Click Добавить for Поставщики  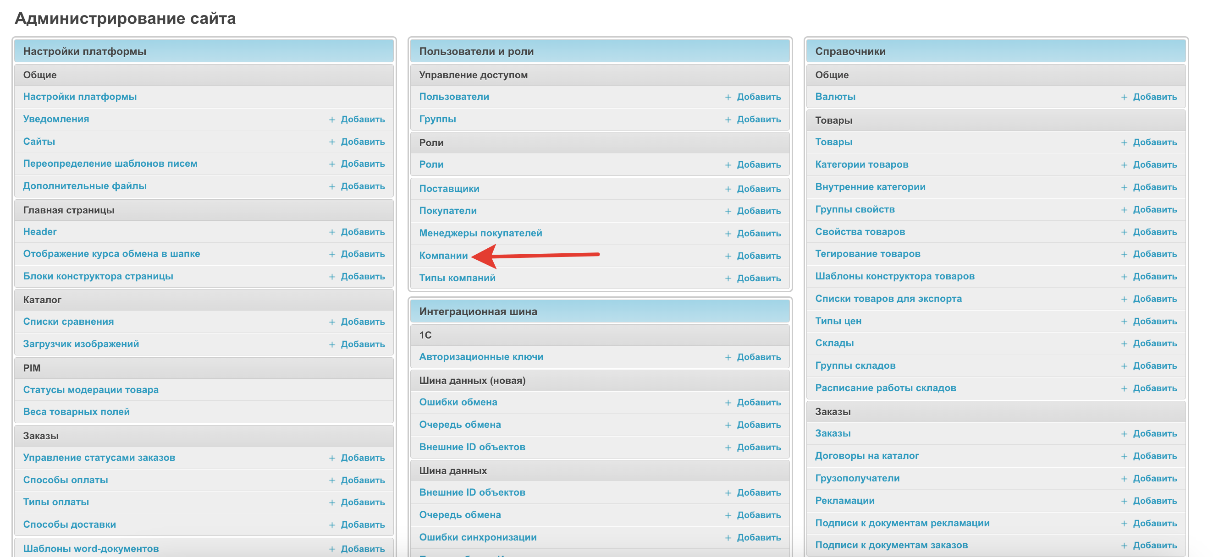759,189
